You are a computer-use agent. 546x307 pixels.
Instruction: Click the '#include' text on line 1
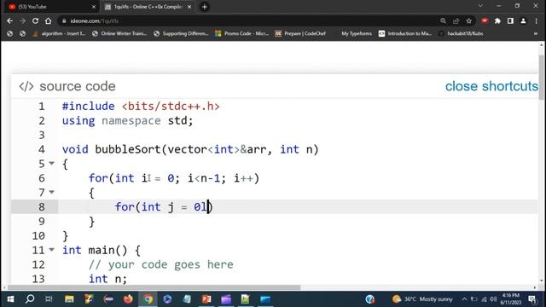tap(88, 106)
